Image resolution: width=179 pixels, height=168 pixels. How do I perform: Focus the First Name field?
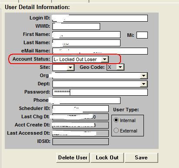86,35
